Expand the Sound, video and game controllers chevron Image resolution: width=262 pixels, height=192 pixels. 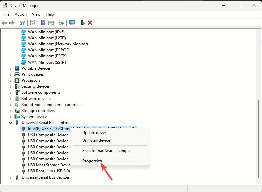pyautogui.click(x=10, y=105)
